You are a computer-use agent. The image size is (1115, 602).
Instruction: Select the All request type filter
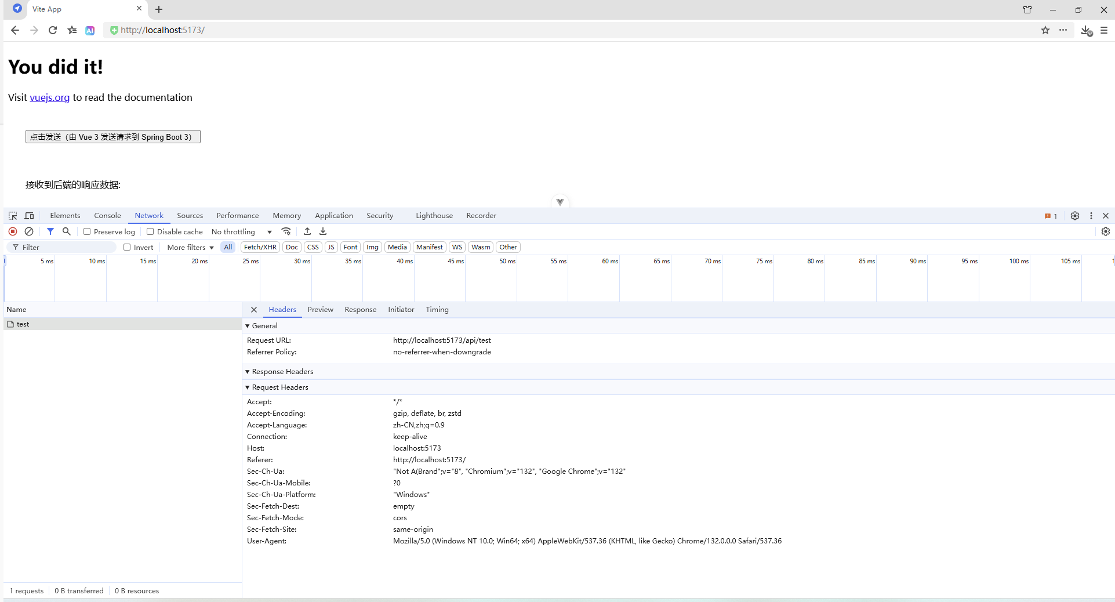[228, 247]
